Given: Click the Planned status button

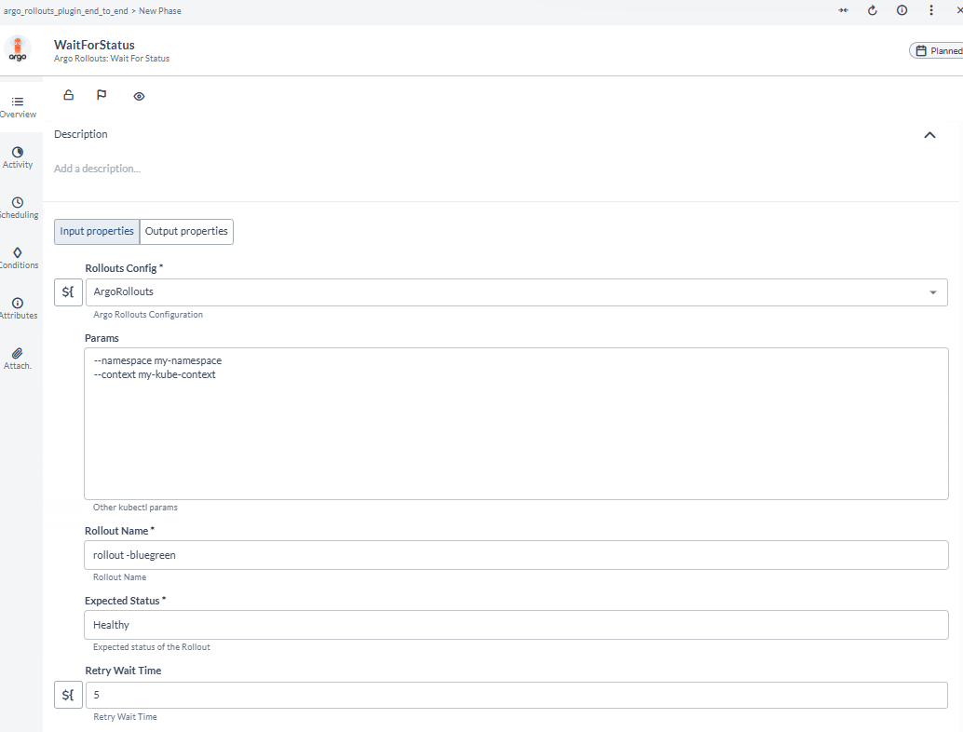Looking at the screenshot, I should [937, 51].
